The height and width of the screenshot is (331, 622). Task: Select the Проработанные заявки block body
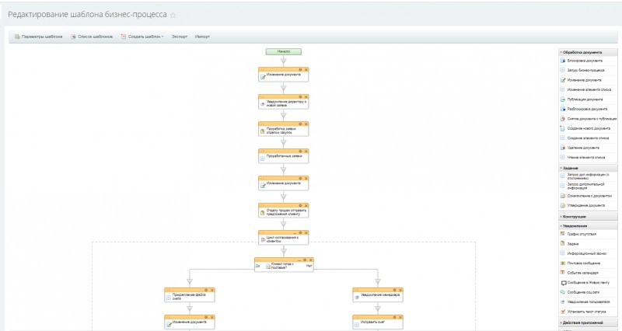[x=284, y=159]
